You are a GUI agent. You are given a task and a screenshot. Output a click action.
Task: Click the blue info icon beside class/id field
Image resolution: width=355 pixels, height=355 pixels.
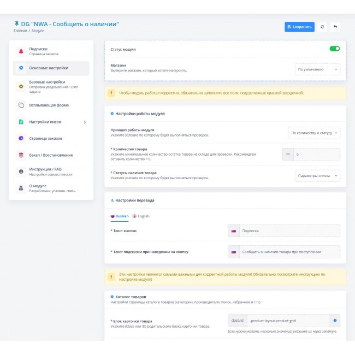coord(335,321)
